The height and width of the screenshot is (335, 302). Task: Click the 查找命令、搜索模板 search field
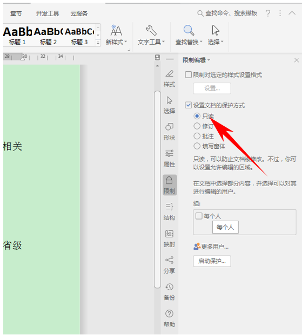(x=227, y=13)
